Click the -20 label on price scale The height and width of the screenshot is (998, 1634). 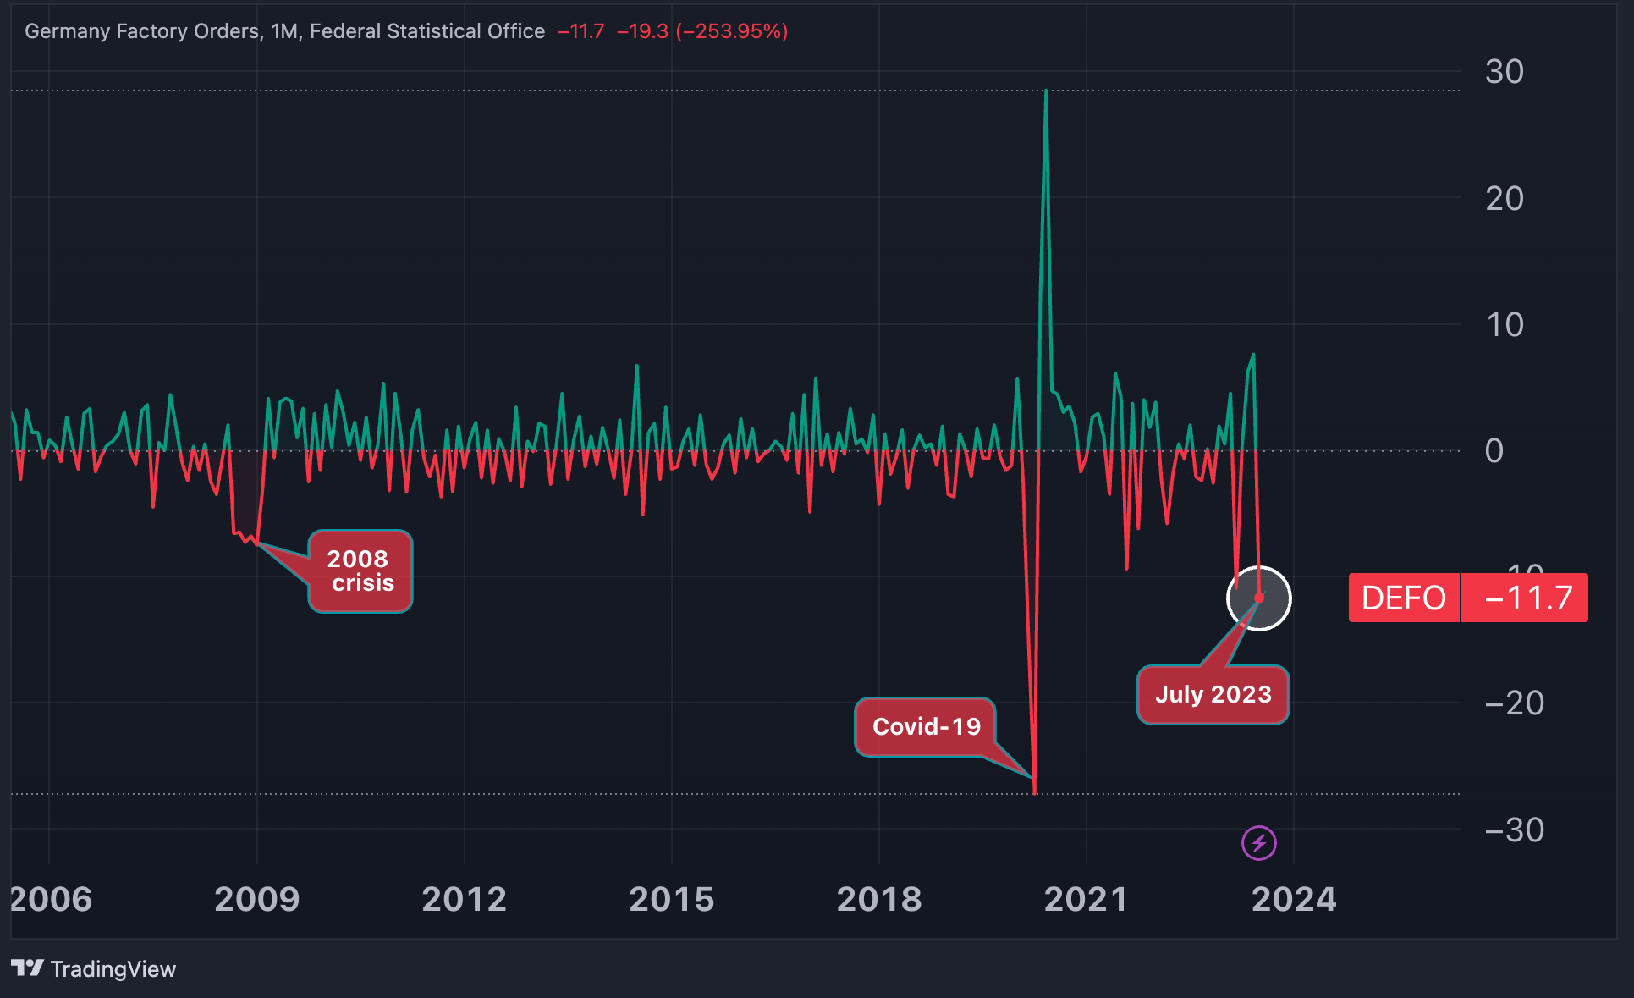pos(1514,703)
